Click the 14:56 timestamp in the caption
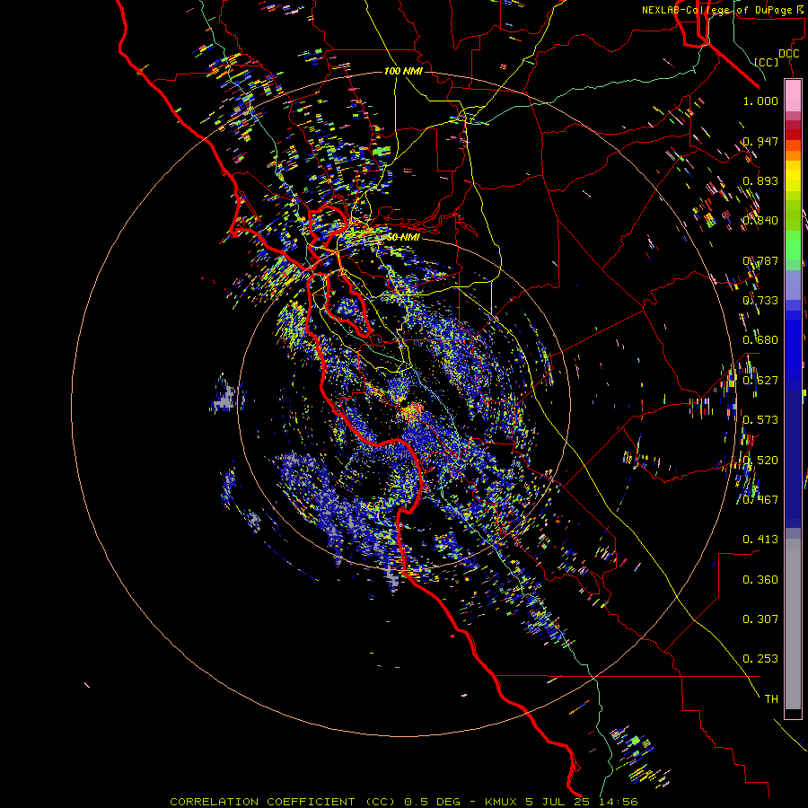Screen dimensions: 808x808 619,802
